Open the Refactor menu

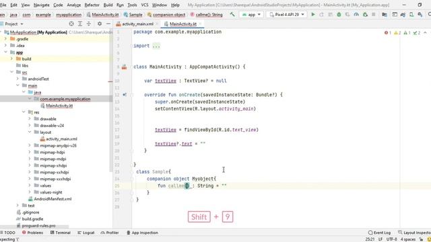click(92, 5)
